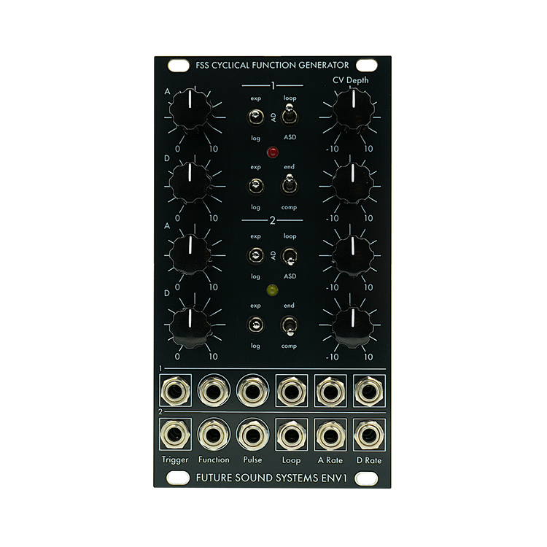Click bottom CV Depth knob for section 2 Decay
Screen dimensions: 547x547
(x=353, y=327)
